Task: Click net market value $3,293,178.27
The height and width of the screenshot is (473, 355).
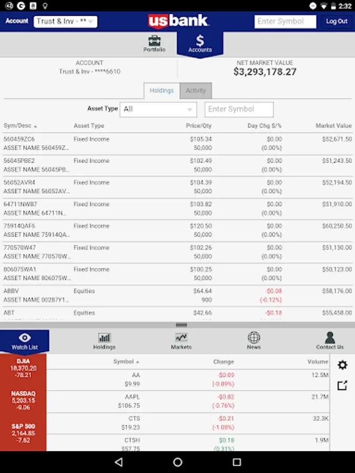Action: tap(265, 72)
